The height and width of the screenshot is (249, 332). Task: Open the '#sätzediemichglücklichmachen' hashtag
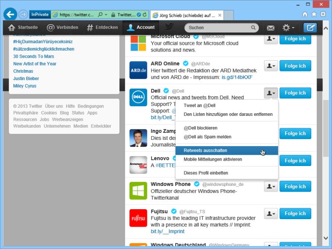pos(44,49)
